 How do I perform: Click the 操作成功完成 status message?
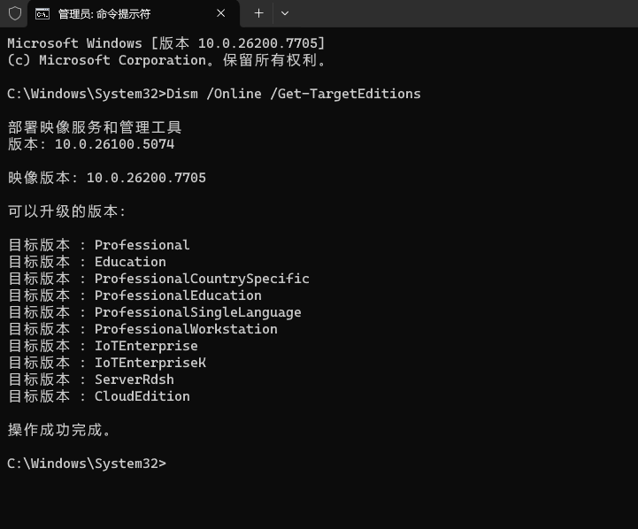pyautogui.click(x=59, y=430)
